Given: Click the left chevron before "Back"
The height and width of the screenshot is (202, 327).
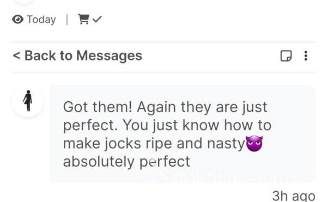Looking at the screenshot, I should click(16, 56).
